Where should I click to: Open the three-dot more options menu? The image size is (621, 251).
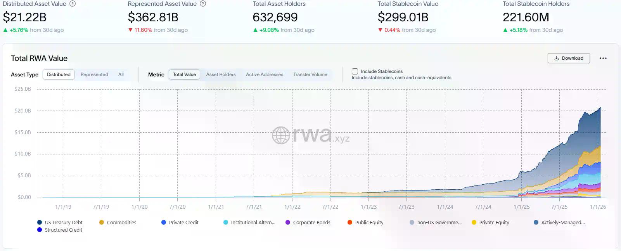coord(603,58)
